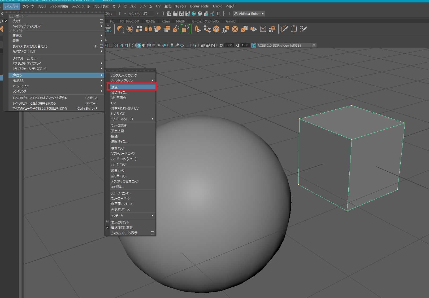Click the viewport gamma icon
This screenshot has height=298, width=429.
point(237,45)
